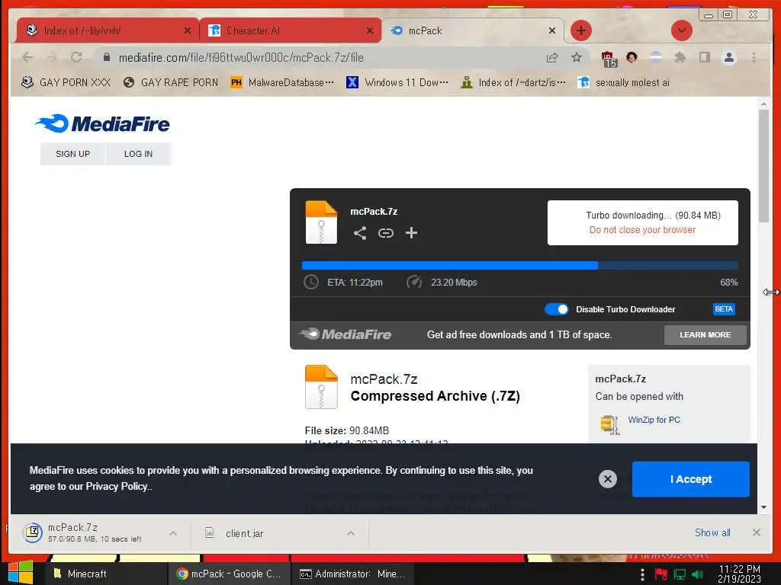Click the padlock site info icon
The height and width of the screenshot is (585, 781).
click(x=106, y=58)
